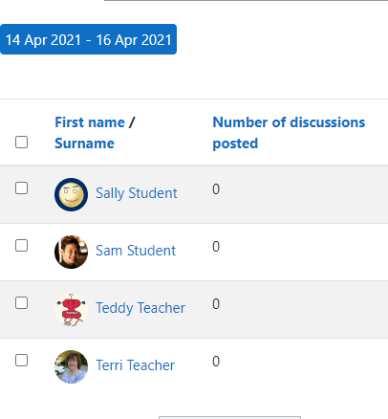Click Teddy Teacher's discussions posted value
This screenshot has height=419, width=388.
[216, 304]
